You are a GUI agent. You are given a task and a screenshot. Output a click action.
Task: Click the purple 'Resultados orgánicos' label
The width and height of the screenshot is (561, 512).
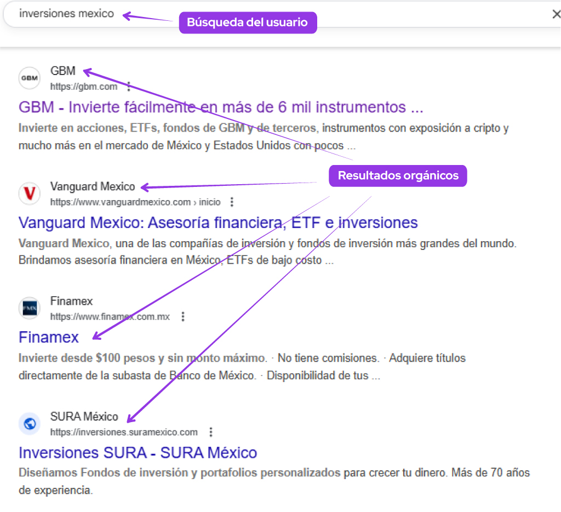coord(398,176)
